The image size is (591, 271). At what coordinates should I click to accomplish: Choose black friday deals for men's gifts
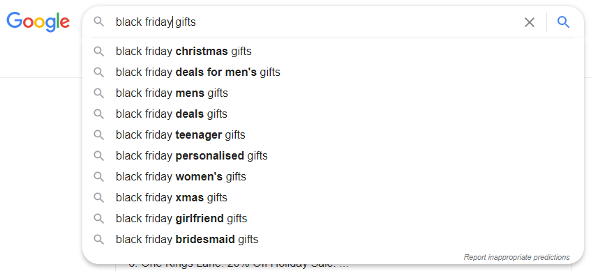click(328, 72)
